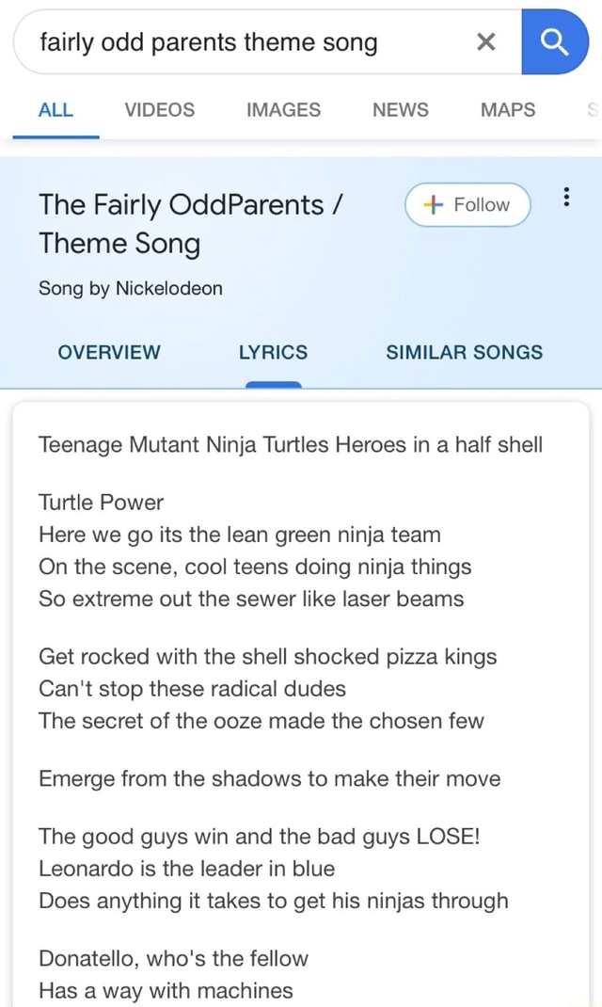Open the OVERVIEW section of the song

click(108, 352)
